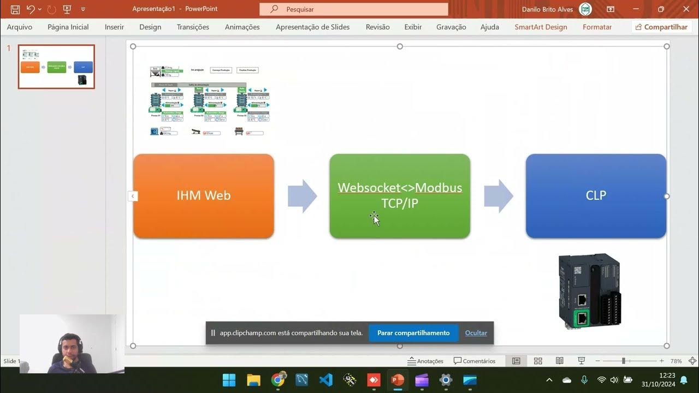Click PowerPoint icon in taskbar

pyautogui.click(x=398, y=380)
